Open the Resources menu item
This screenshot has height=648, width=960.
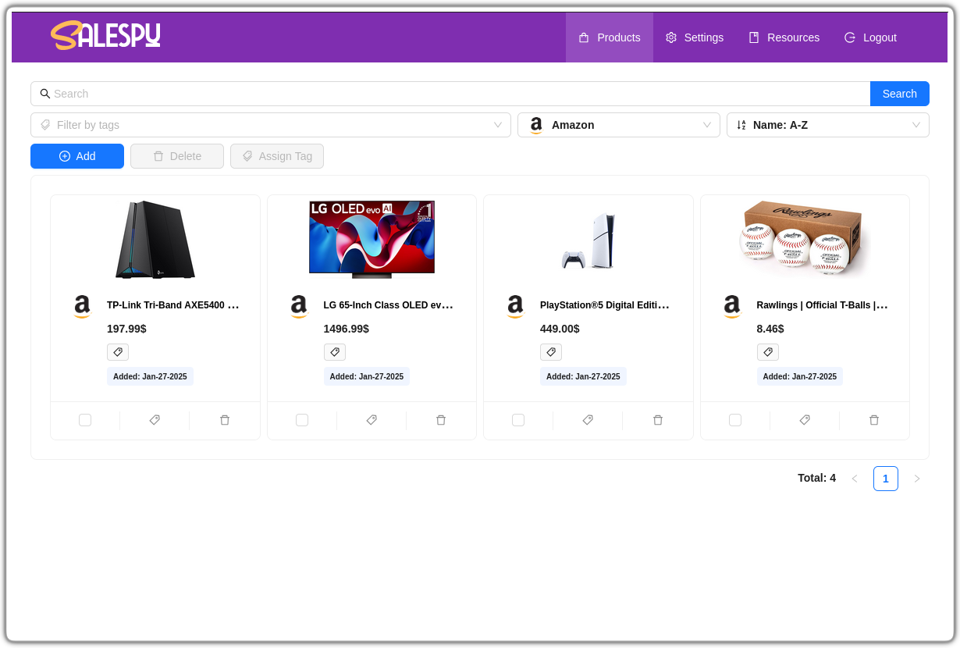point(784,37)
